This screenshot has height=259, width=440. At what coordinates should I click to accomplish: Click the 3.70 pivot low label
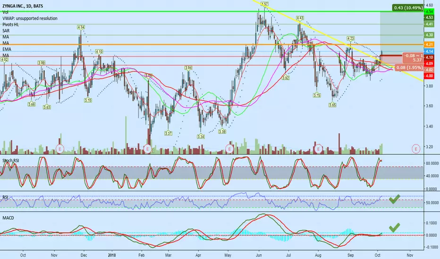coord(88,100)
